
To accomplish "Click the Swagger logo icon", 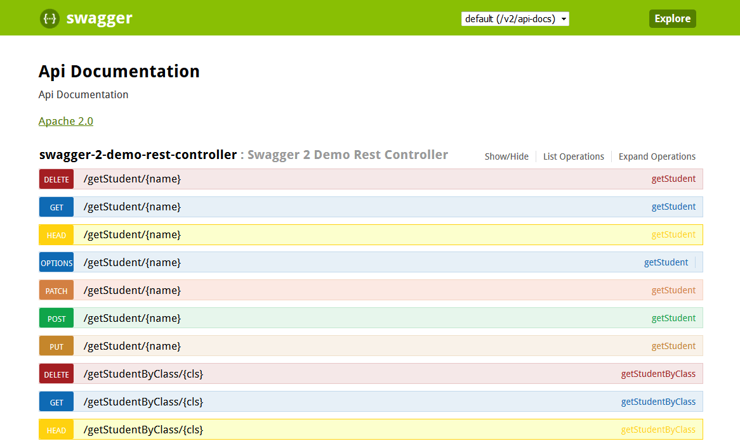I will pyautogui.click(x=50, y=18).
